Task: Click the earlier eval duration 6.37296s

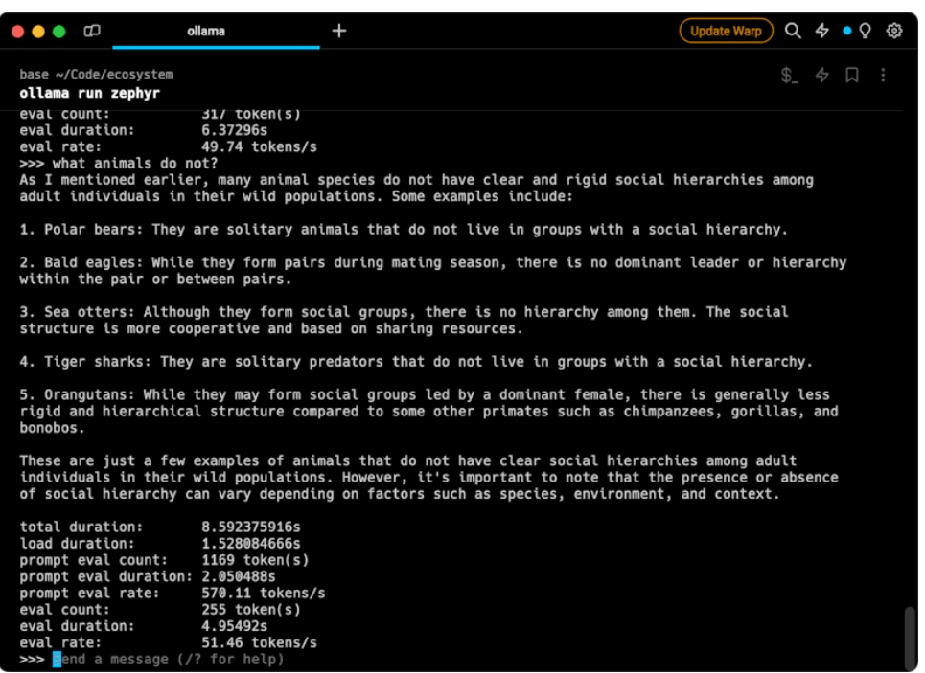Action: (234, 130)
